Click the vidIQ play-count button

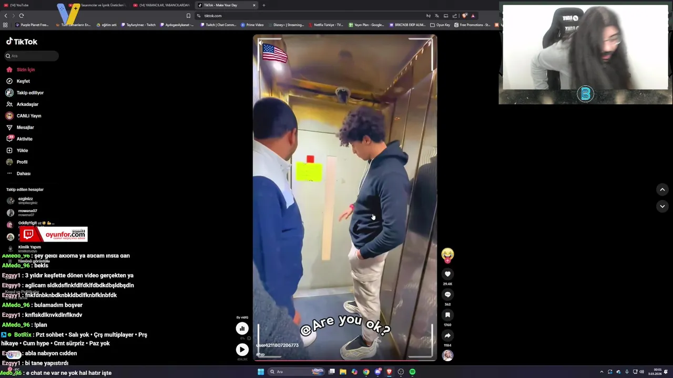coord(242,349)
